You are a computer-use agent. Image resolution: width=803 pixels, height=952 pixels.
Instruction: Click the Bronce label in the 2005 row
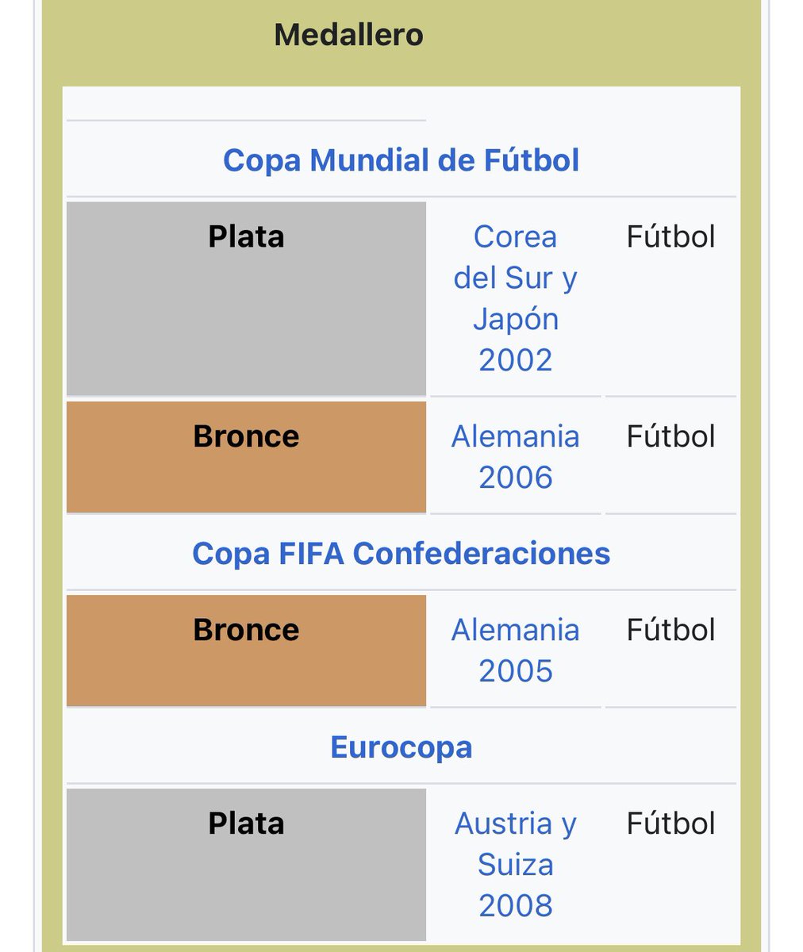[246, 630]
